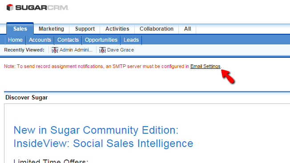Open the Home module
This screenshot has width=290, height=163.
pyautogui.click(x=16, y=40)
